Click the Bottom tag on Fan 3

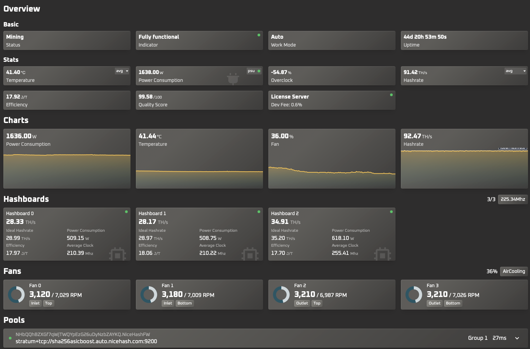click(453, 303)
